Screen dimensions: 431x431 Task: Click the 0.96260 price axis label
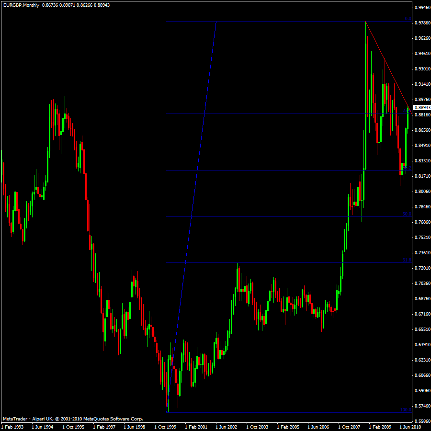422,38
